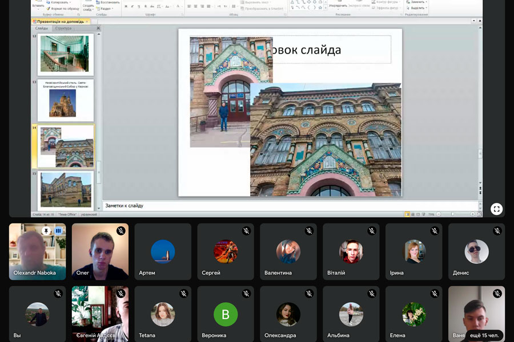Click the muted microphone icon on Олег's tile
Image resolution: width=514 pixels, height=342 pixels.
(121, 231)
